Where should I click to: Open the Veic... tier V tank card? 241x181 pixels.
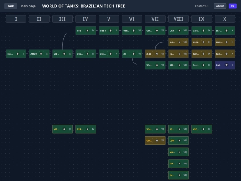[x=109, y=54]
